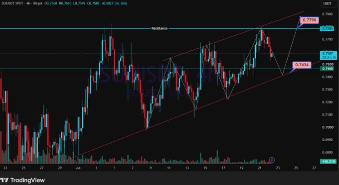Screen dimensions: 339x185
Task: Click the current price tag 0.7587
Action: click(x=328, y=54)
